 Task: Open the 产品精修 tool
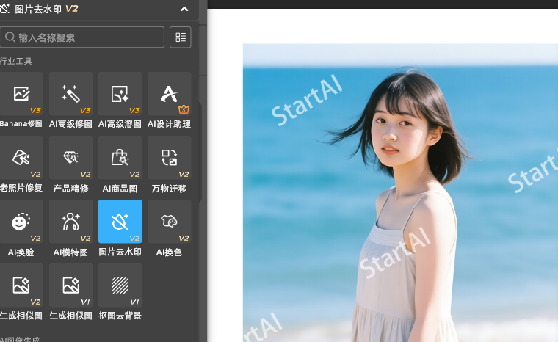(x=70, y=158)
